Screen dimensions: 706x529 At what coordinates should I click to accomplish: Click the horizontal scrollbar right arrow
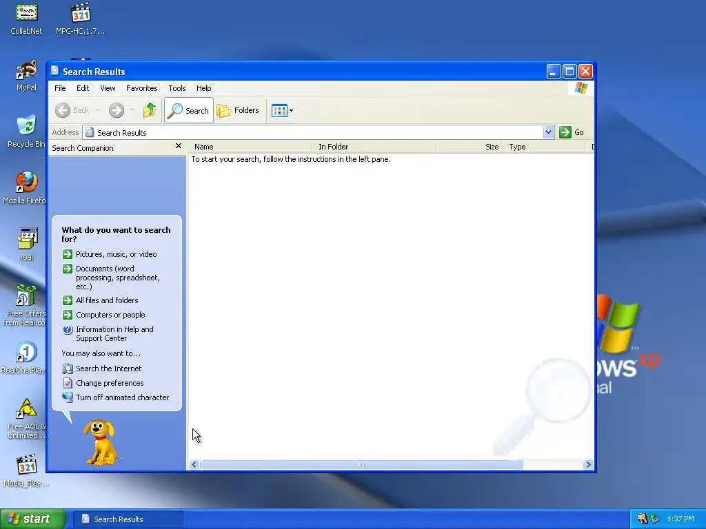(x=587, y=465)
